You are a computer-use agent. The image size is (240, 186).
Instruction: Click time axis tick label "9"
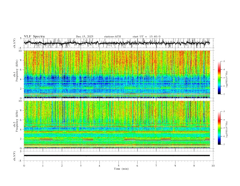click(x=194, y=166)
